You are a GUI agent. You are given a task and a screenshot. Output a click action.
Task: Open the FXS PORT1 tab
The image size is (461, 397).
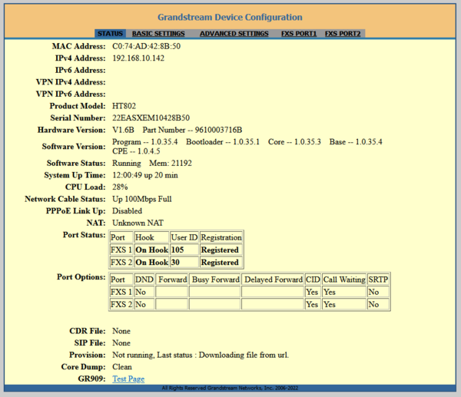[x=299, y=34]
